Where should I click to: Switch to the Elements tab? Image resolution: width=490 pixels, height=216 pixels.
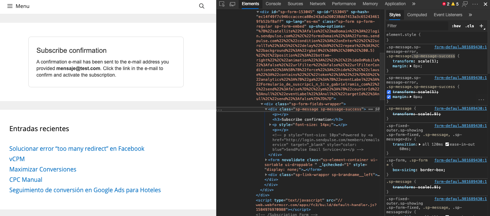tap(250, 4)
